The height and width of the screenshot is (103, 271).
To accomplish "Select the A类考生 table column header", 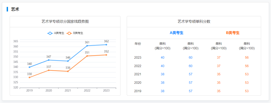I will click(176, 33).
